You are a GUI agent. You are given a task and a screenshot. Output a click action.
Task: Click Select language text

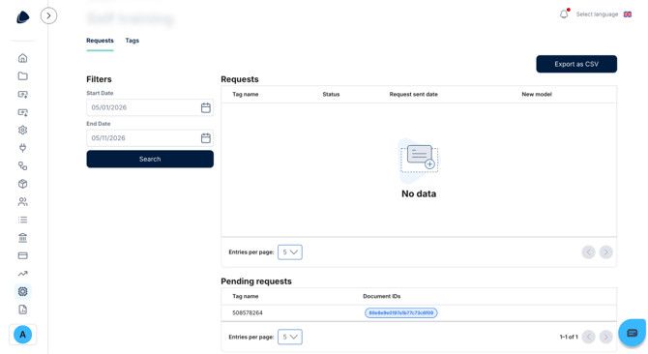[x=597, y=15]
